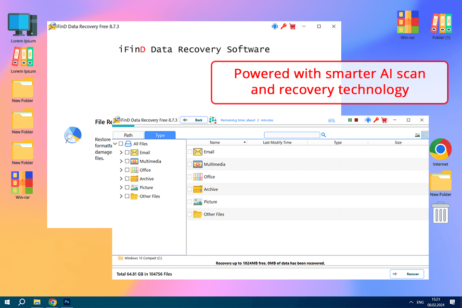Viewport: 462px width, 308px height.
Task: Expand the Office tree node
Action: click(121, 170)
